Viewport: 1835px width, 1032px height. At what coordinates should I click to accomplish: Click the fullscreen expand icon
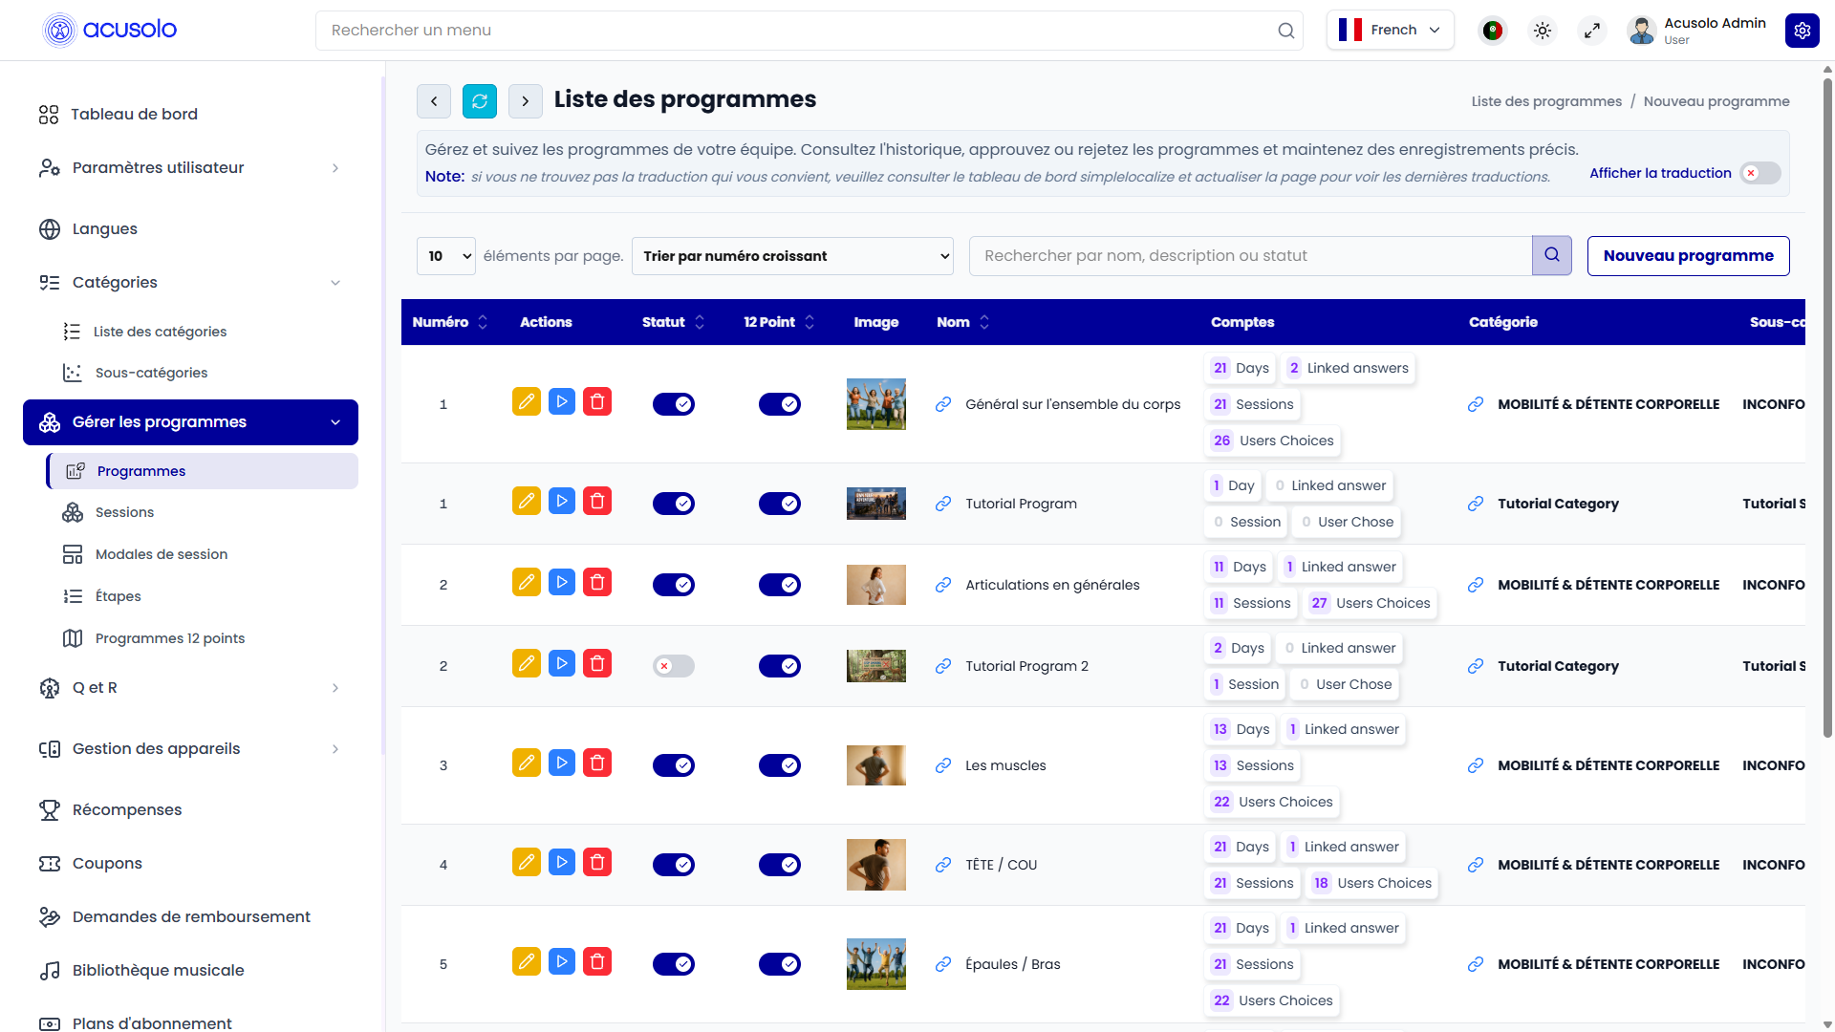[1592, 31]
